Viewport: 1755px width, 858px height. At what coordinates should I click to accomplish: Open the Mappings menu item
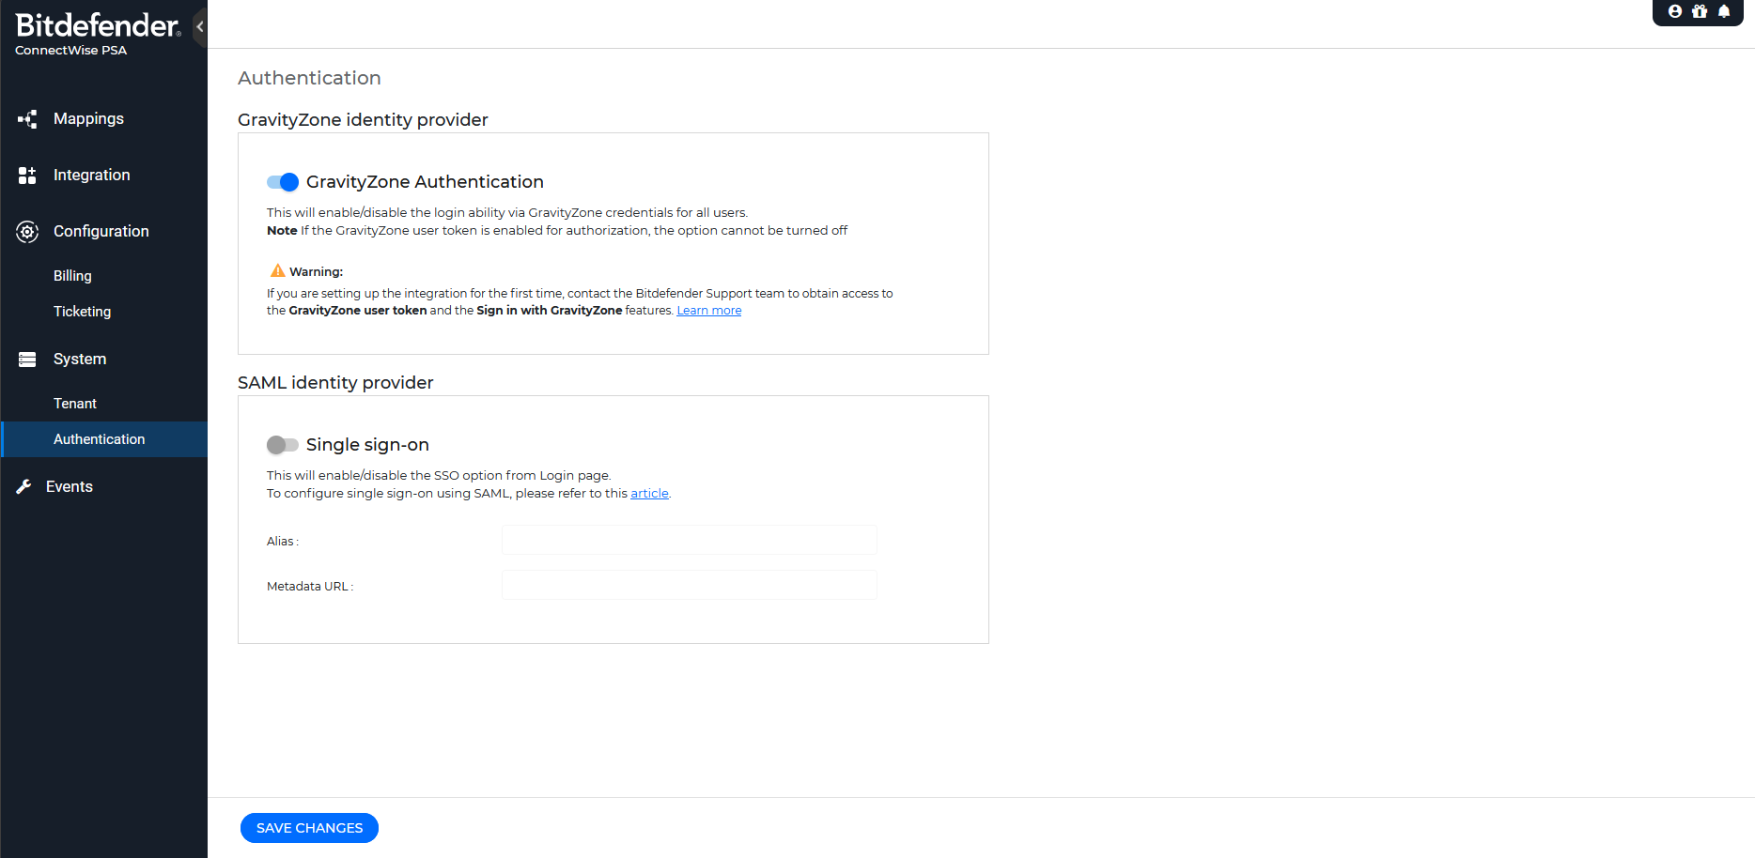(x=88, y=119)
